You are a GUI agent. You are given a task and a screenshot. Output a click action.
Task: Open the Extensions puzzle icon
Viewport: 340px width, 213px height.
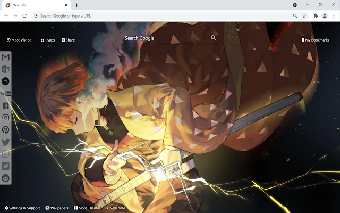point(316,15)
